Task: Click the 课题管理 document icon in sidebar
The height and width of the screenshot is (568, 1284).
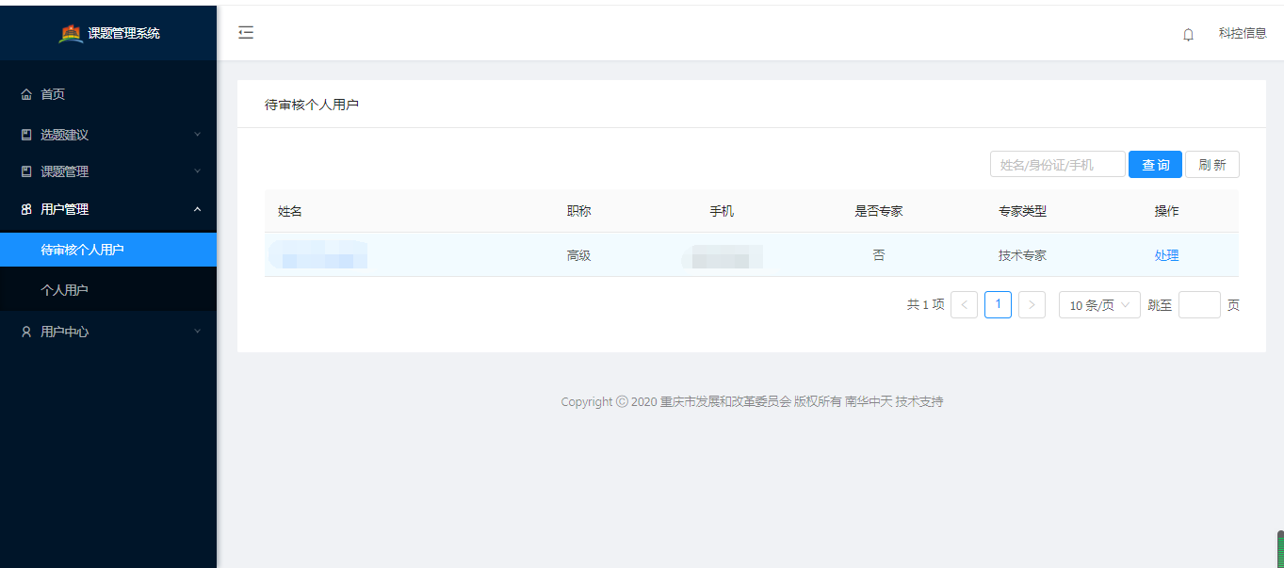Action: (25, 170)
